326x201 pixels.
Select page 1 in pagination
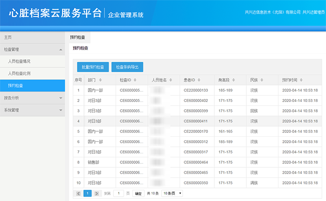tap(87, 193)
